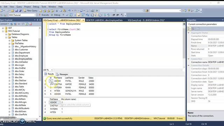
Task: Click Stop icon in Object Explorer toolbar
Action: coord(19,24)
